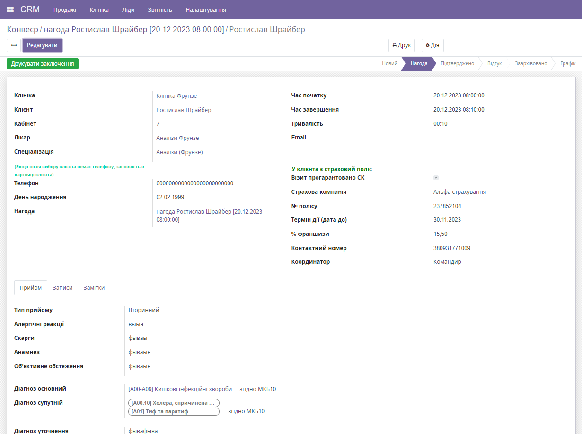Screen dimensions: 582x434
Task: Click the double-arrow toggle button beside Редагувати
Action: 14,45
